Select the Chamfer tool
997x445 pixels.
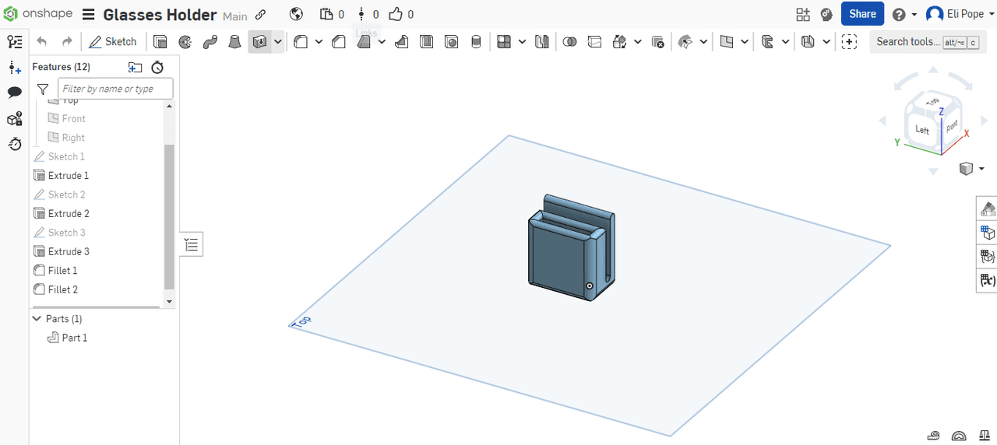[339, 42]
